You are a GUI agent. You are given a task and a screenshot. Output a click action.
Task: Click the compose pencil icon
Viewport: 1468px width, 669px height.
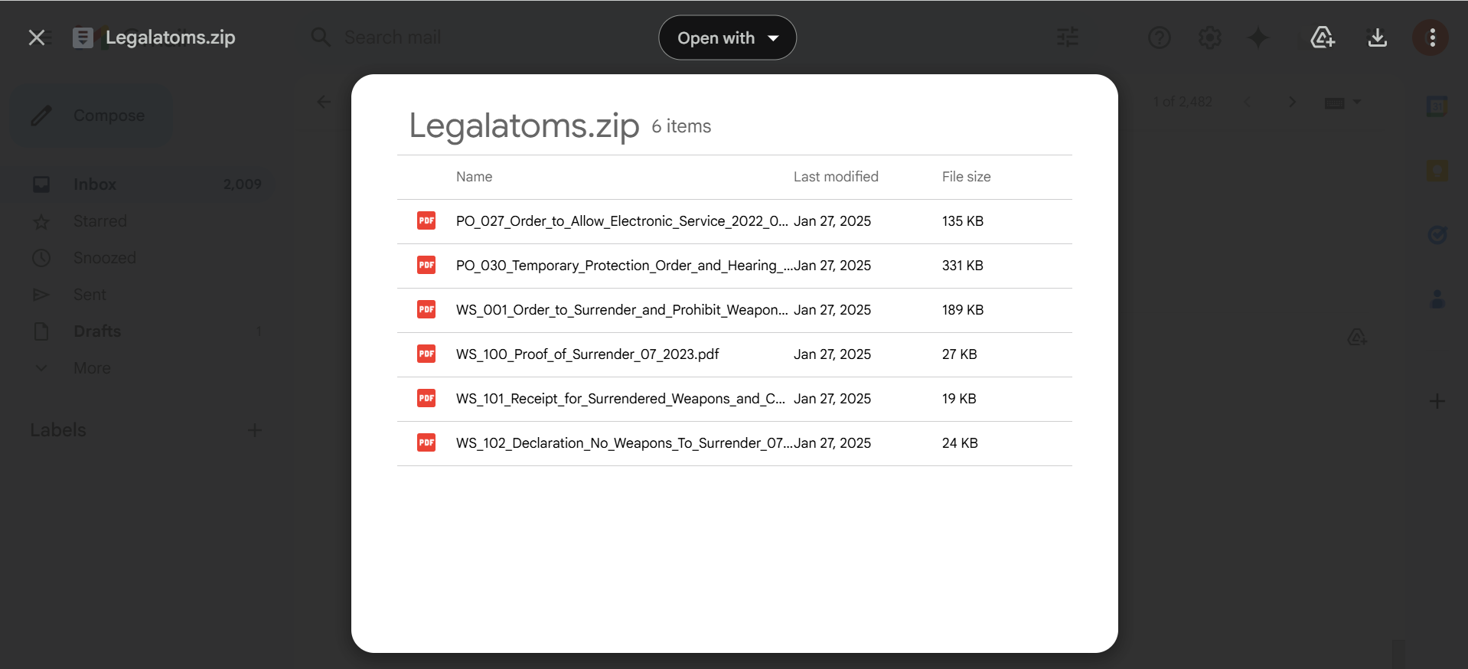pos(41,116)
